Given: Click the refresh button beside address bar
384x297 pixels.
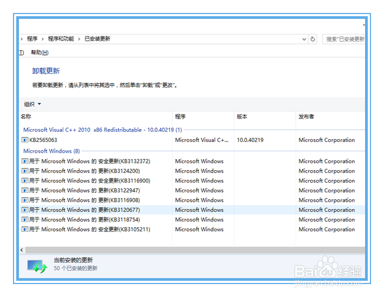Looking at the screenshot, I should point(313,39).
